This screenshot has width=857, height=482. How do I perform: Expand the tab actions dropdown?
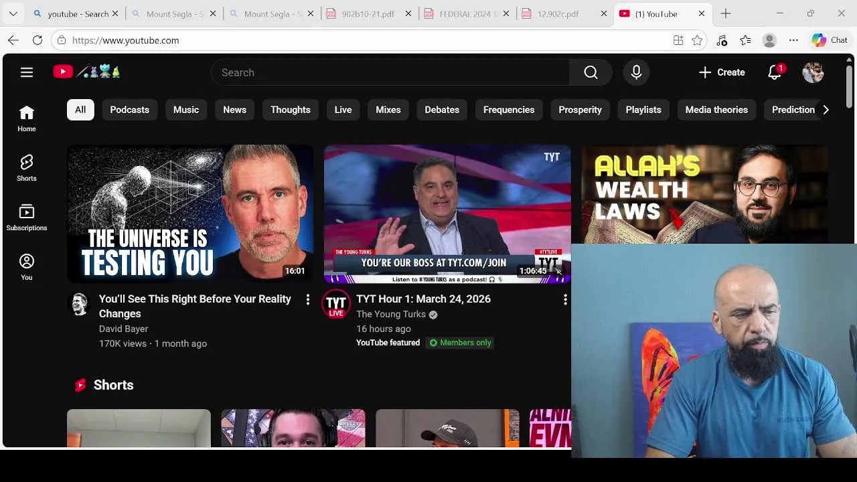13,13
